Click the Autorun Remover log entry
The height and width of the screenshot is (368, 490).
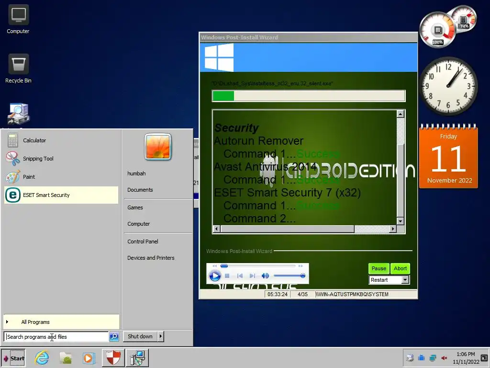pyautogui.click(x=259, y=141)
